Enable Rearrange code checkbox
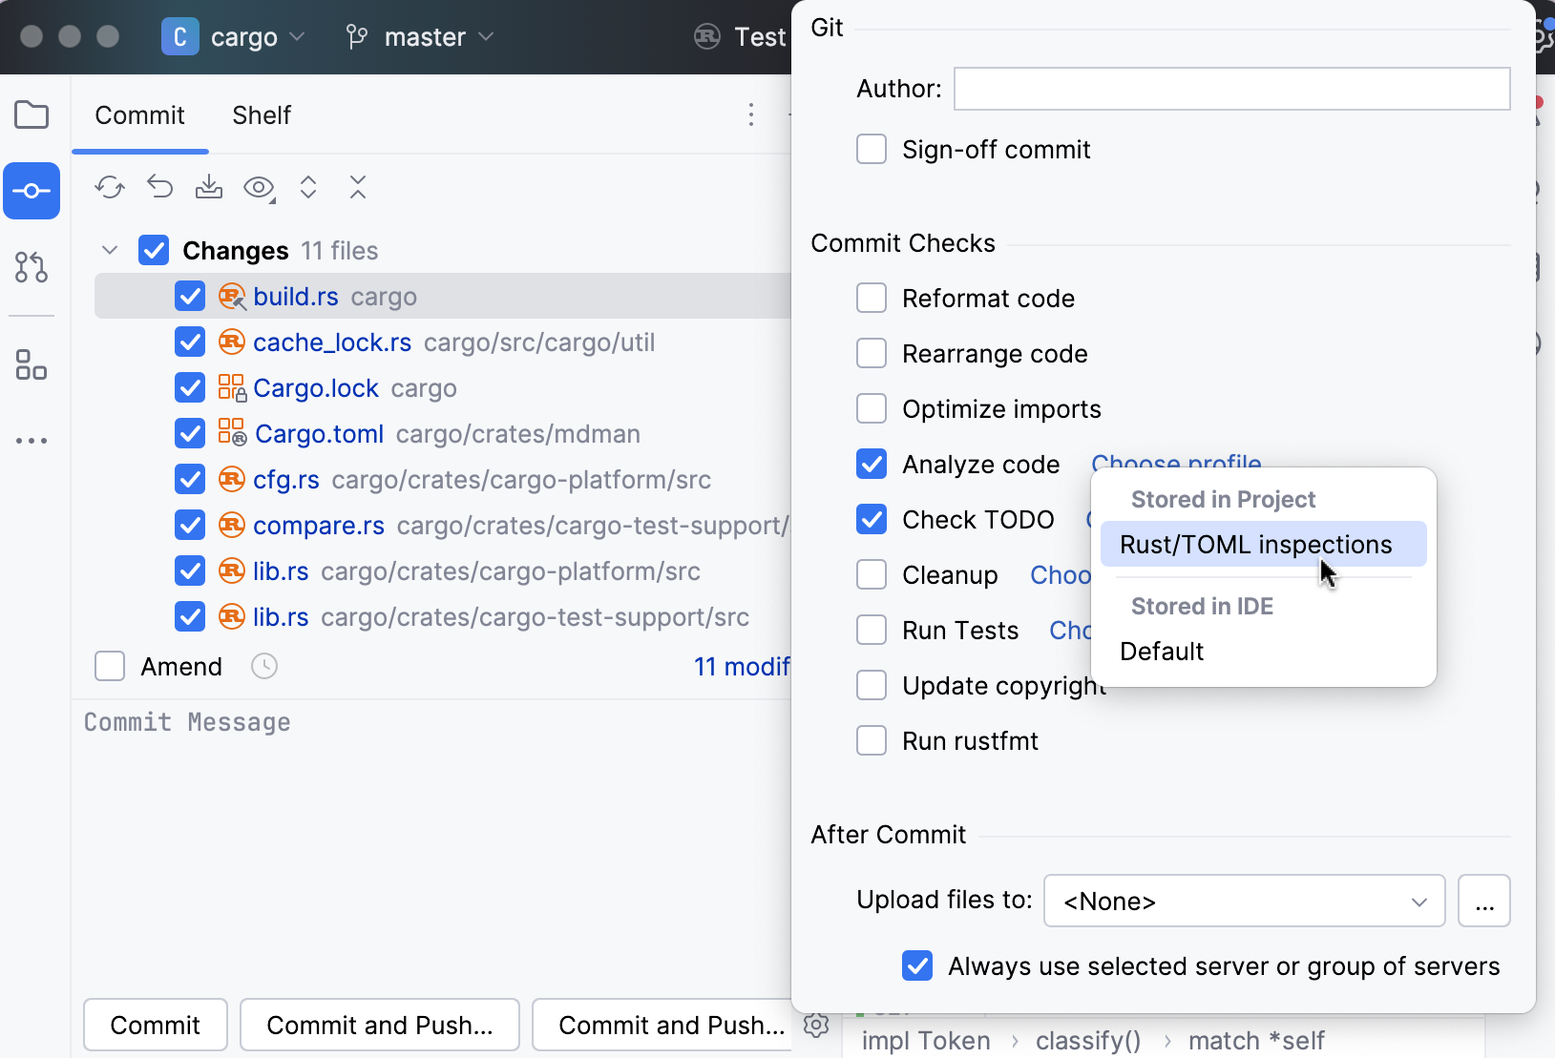This screenshot has height=1058, width=1555. click(x=872, y=354)
